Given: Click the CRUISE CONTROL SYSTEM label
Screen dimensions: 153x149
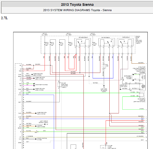Looking at the screenshot, I should [42, 139].
